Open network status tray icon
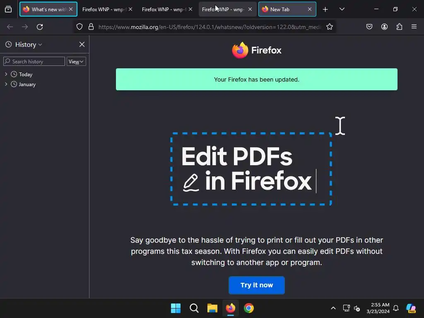Screen dimensions: 424x318 tap(347, 308)
